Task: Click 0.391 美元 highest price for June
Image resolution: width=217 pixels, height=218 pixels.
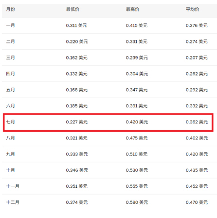Action: click(137, 106)
